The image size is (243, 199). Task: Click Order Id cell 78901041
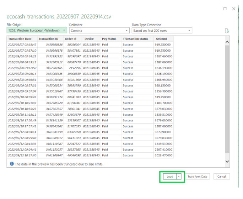(73, 109)
